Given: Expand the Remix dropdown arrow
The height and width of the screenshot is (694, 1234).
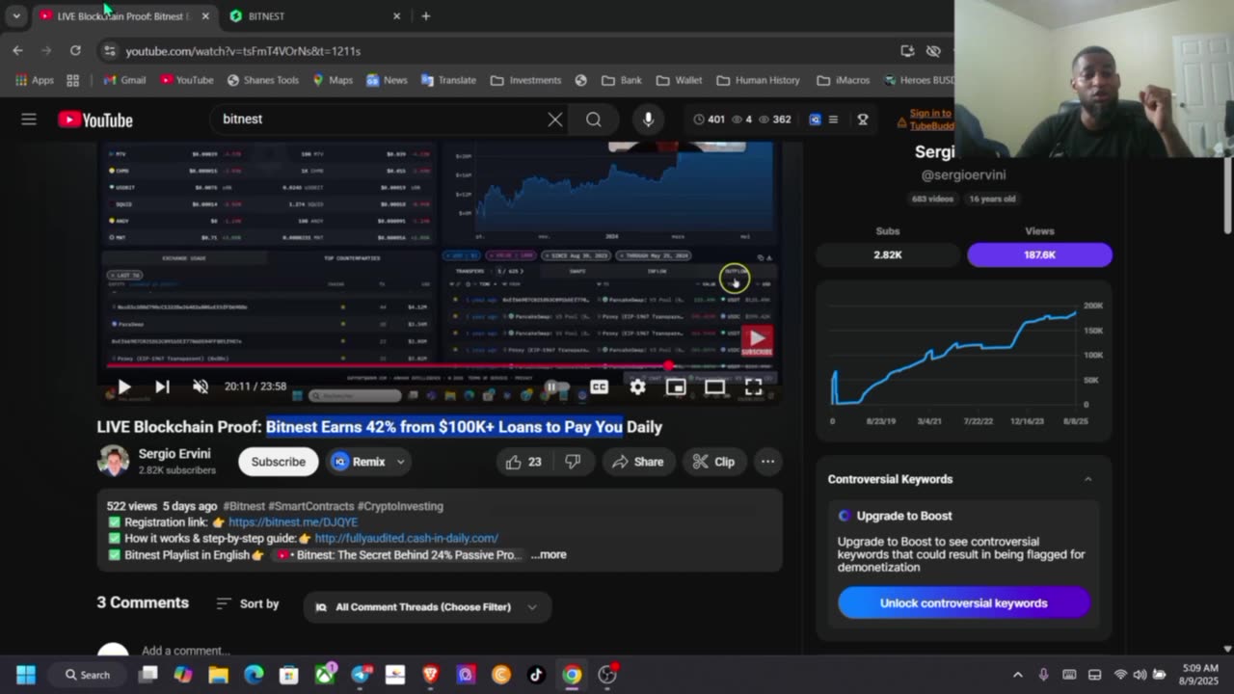Looking at the screenshot, I should (400, 462).
